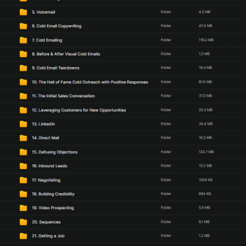Select the 124.7 MB size value
246x246 pixels.
click(206, 152)
